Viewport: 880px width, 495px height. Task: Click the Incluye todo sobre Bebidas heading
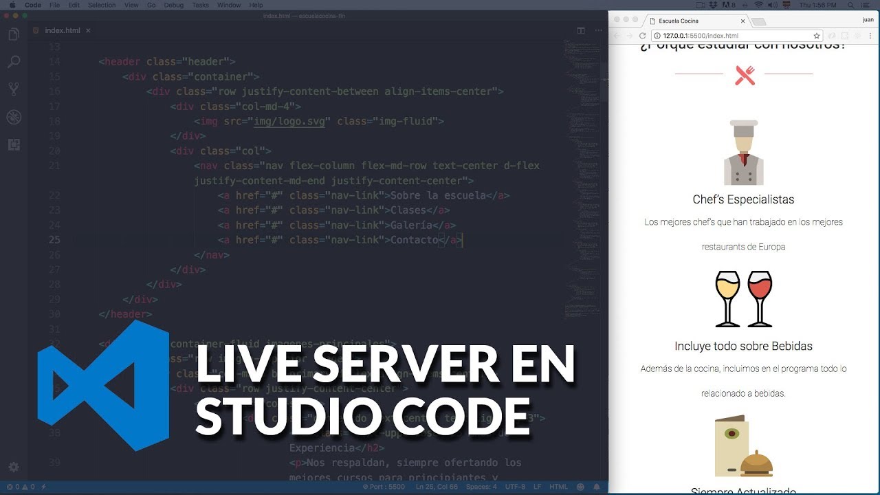coord(743,346)
